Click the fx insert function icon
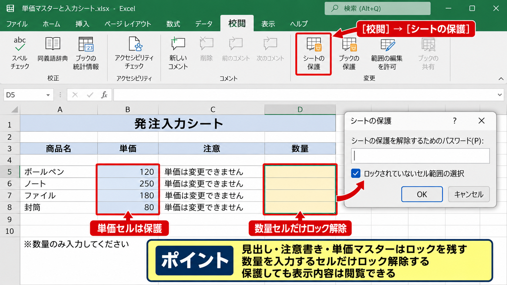The width and height of the screenshot is (507, 285). tap(104, 95)
